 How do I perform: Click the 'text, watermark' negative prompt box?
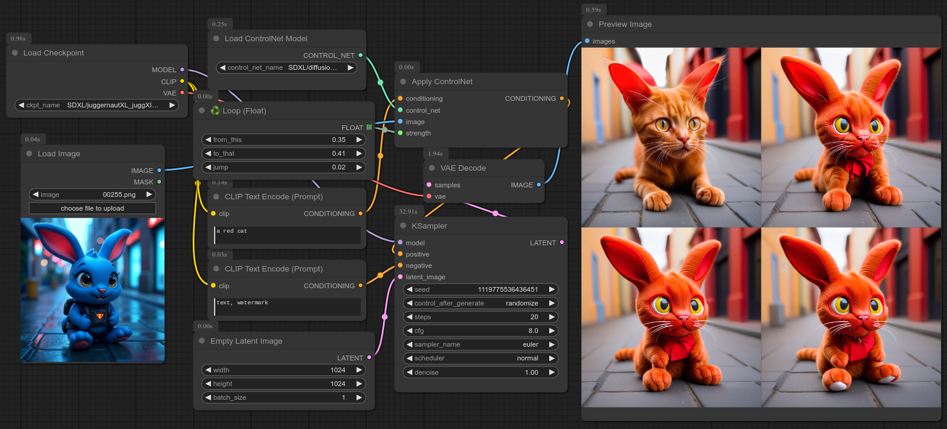tap(287, 307)
